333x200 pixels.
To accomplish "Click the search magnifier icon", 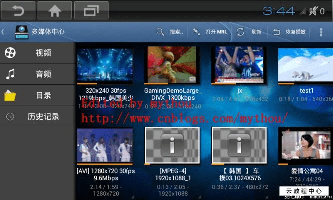I will pos(160,32).
